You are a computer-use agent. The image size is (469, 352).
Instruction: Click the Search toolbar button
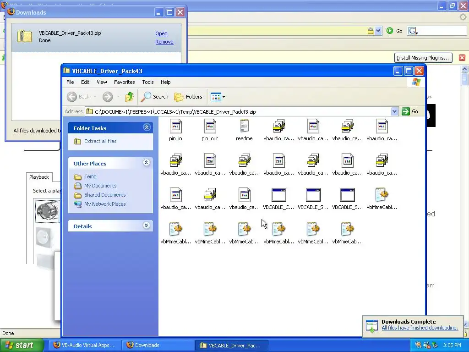point(155,97)
